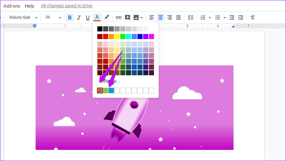Increase the paragraph indent
This screenshot has height=161, width=286.
click(241, 17)
